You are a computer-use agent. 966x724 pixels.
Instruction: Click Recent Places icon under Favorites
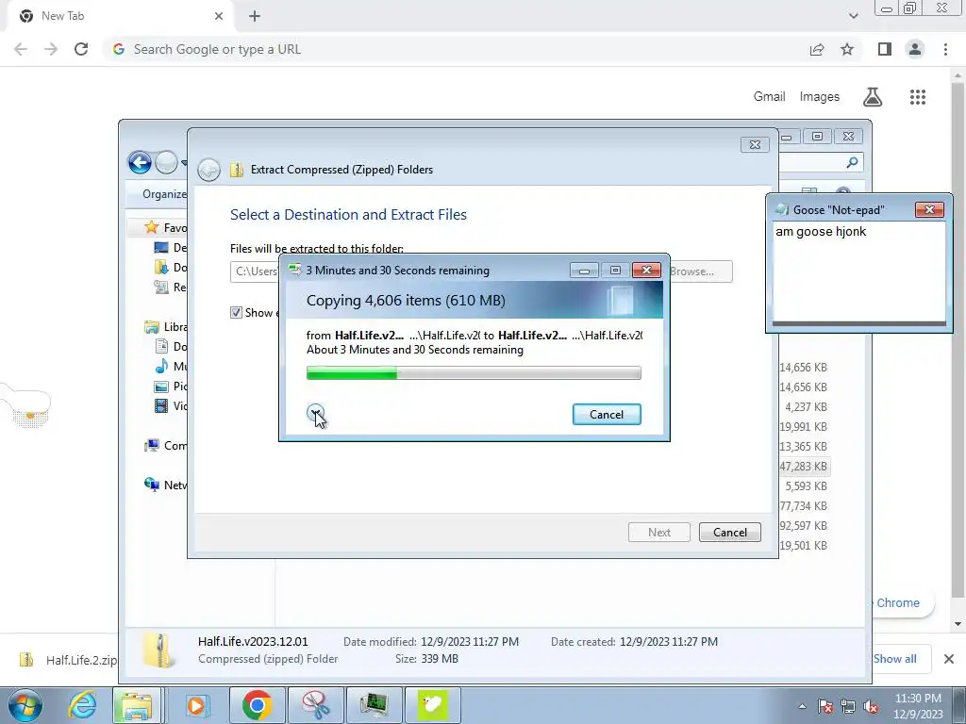[160, 287]
